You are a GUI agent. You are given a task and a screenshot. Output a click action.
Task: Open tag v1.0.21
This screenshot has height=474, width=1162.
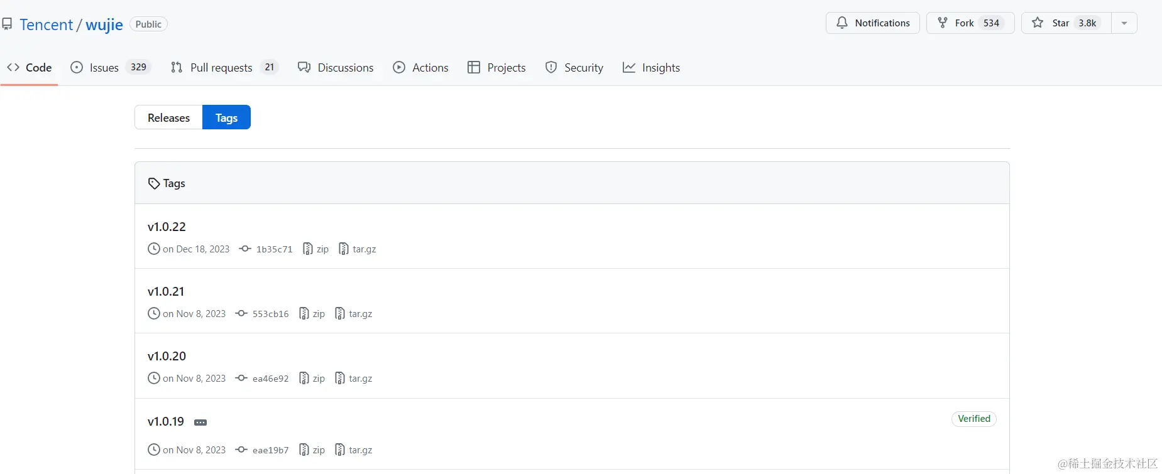pos(166,291)
